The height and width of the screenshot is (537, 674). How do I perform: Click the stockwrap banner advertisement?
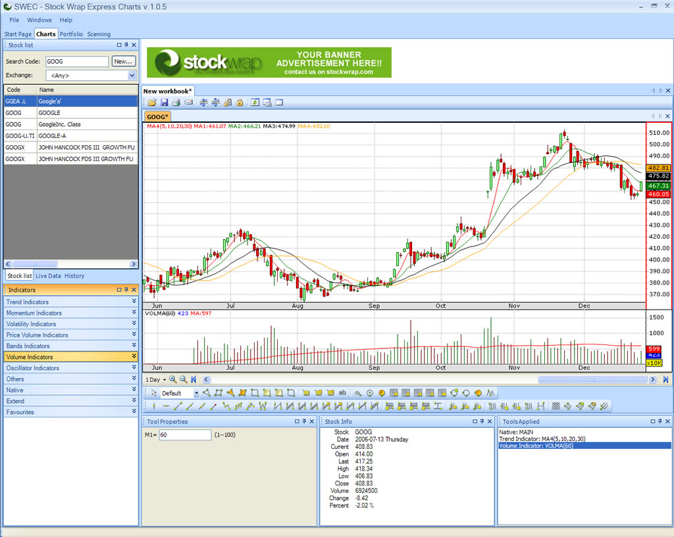tap(269, 62)
